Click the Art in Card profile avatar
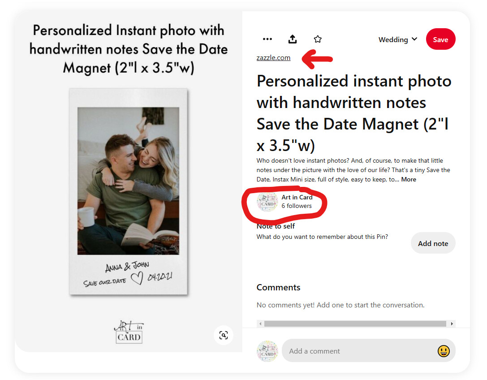The height and width of the screenshot is (380, 487). [x=267, y=202]
